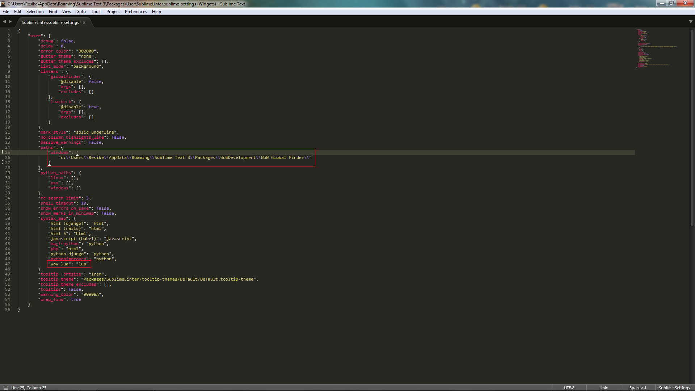
Task: Open the UTF-8 encoding selector
Action: pos(569,388)
